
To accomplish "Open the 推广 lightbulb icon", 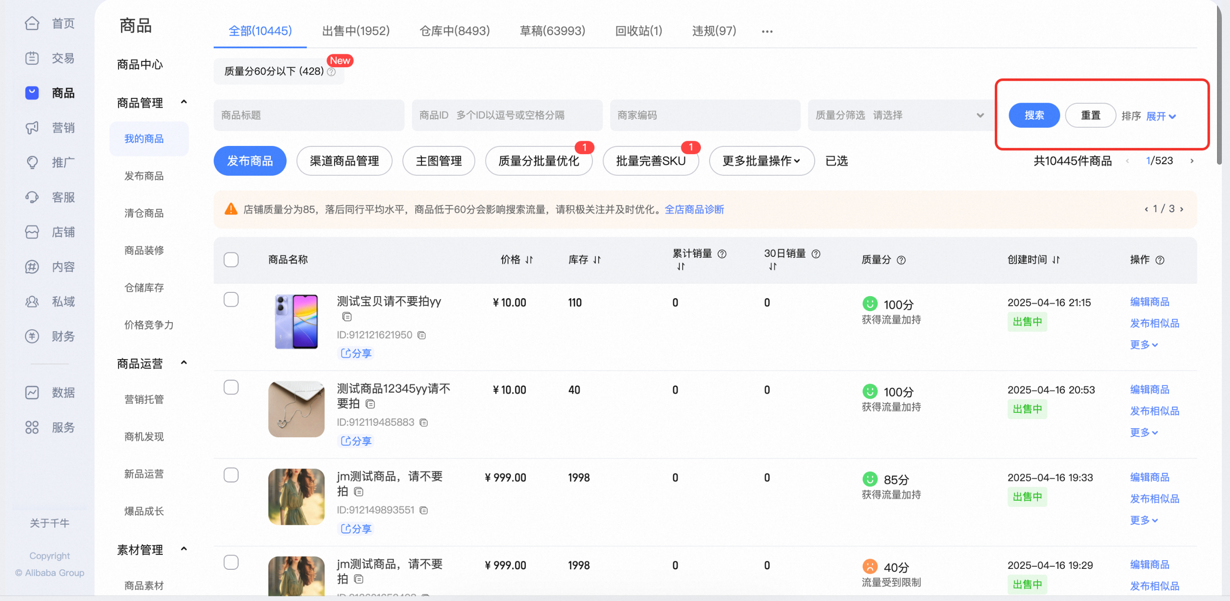I will (32, 162).
